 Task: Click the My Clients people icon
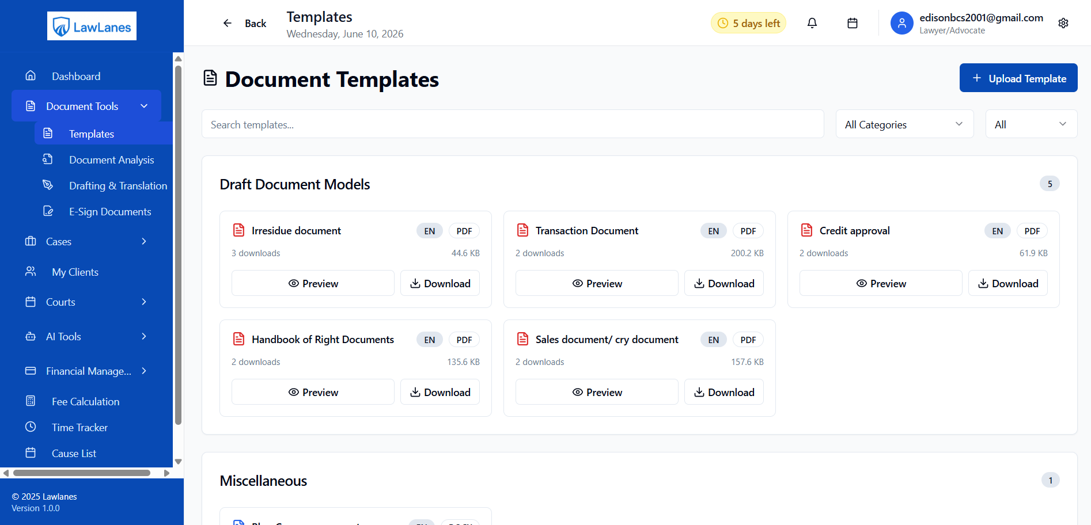(31, 271)
